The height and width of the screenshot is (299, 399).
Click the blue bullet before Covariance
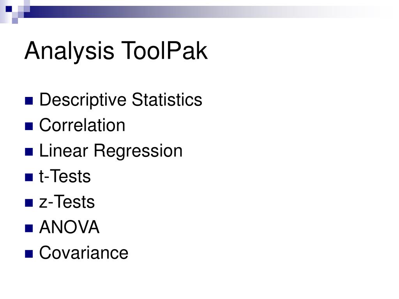point(29,254)
